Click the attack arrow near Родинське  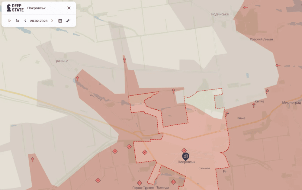(246, 8)
